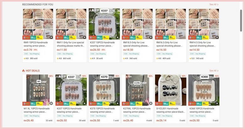This screenshot has width=245, height=129.
Task: Play video of K279XL hot deal item
Action: tap(151, 103)
